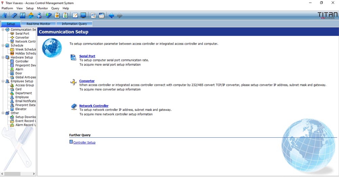Image resolution: width=339 pixels, height=177 pixels.
Task: Click the calendar icon in the toolbar
Action: click(x=101, y=16)
